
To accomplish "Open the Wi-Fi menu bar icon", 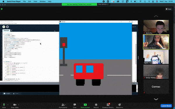I will click(141, 1).
